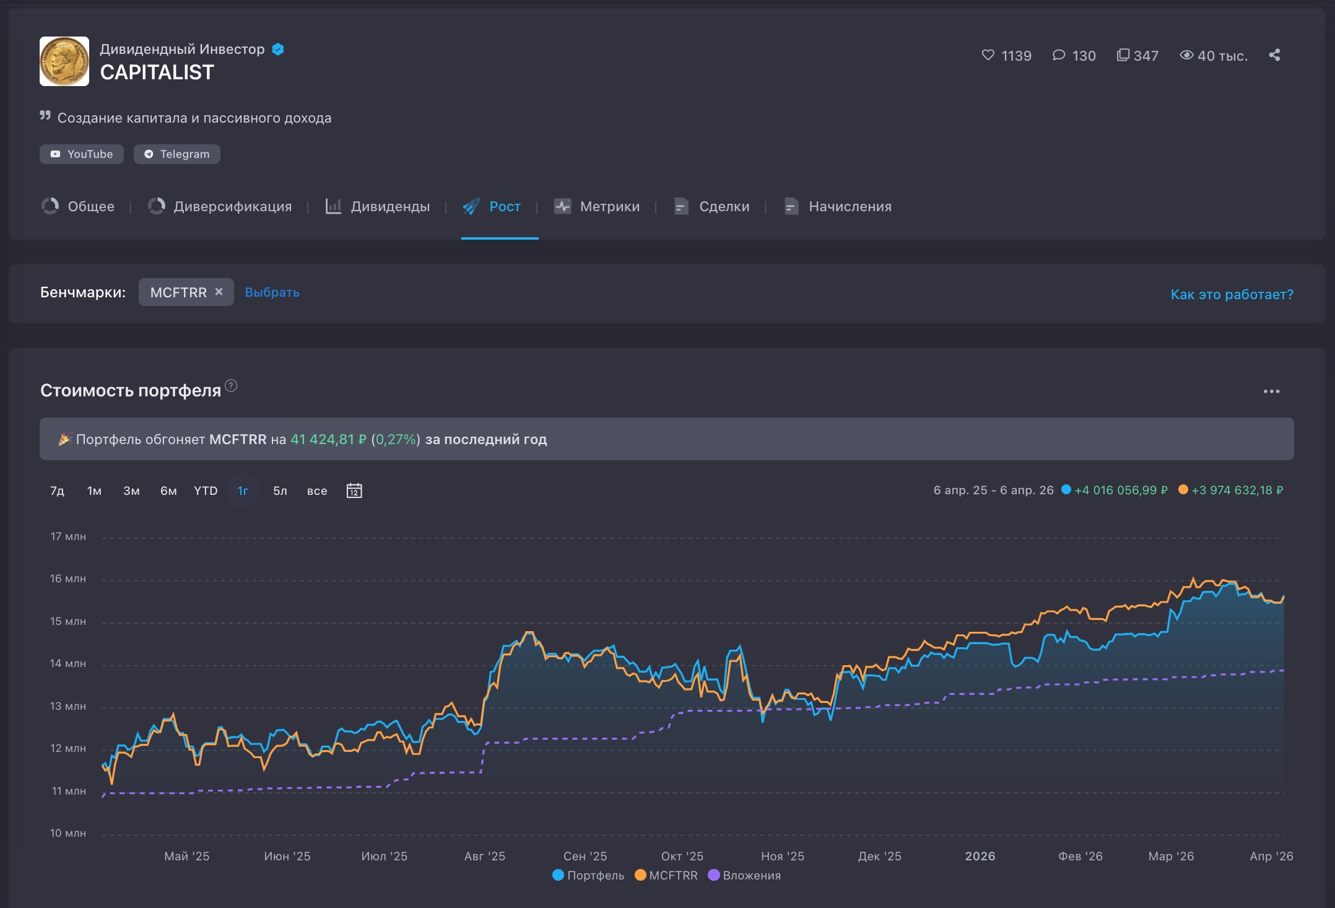
Task: Open comments via speech bubble icon
Action: tap(1058, 55)
